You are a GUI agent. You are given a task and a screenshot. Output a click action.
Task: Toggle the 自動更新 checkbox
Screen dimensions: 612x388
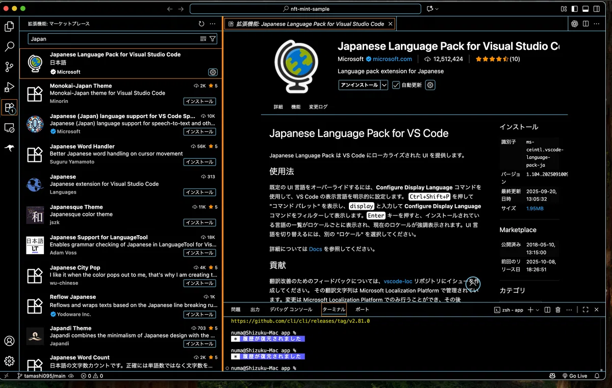396,85
